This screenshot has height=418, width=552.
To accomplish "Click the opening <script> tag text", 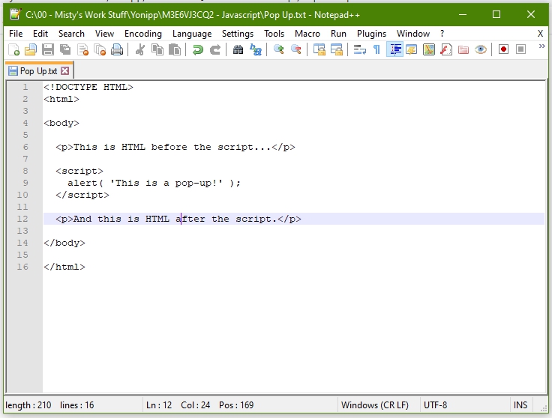I will [x=79, y=171].
